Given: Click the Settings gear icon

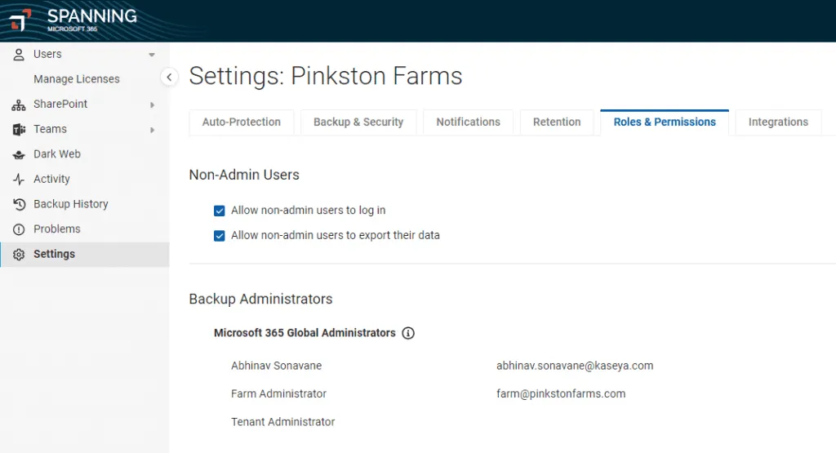Looking at the screenshot, I should click(19, 255).
